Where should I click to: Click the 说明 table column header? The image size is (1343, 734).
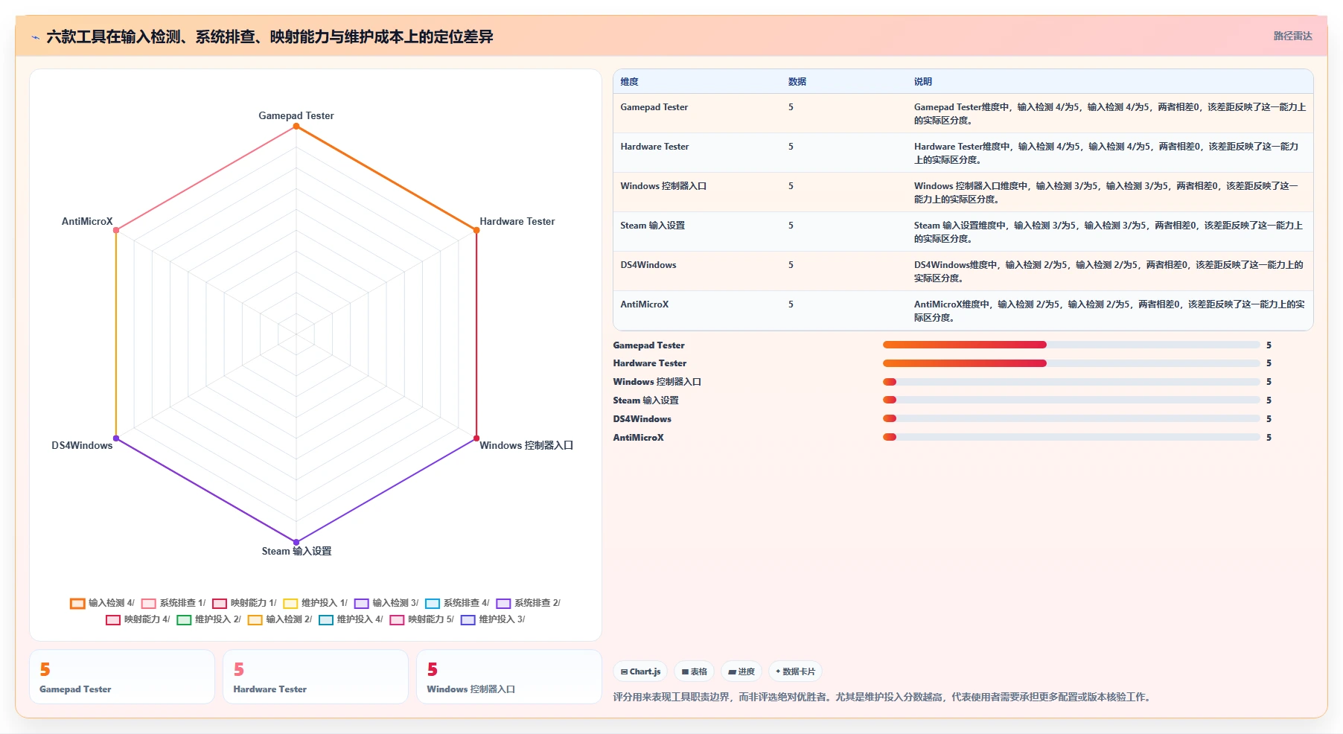[x=923, y=82]
